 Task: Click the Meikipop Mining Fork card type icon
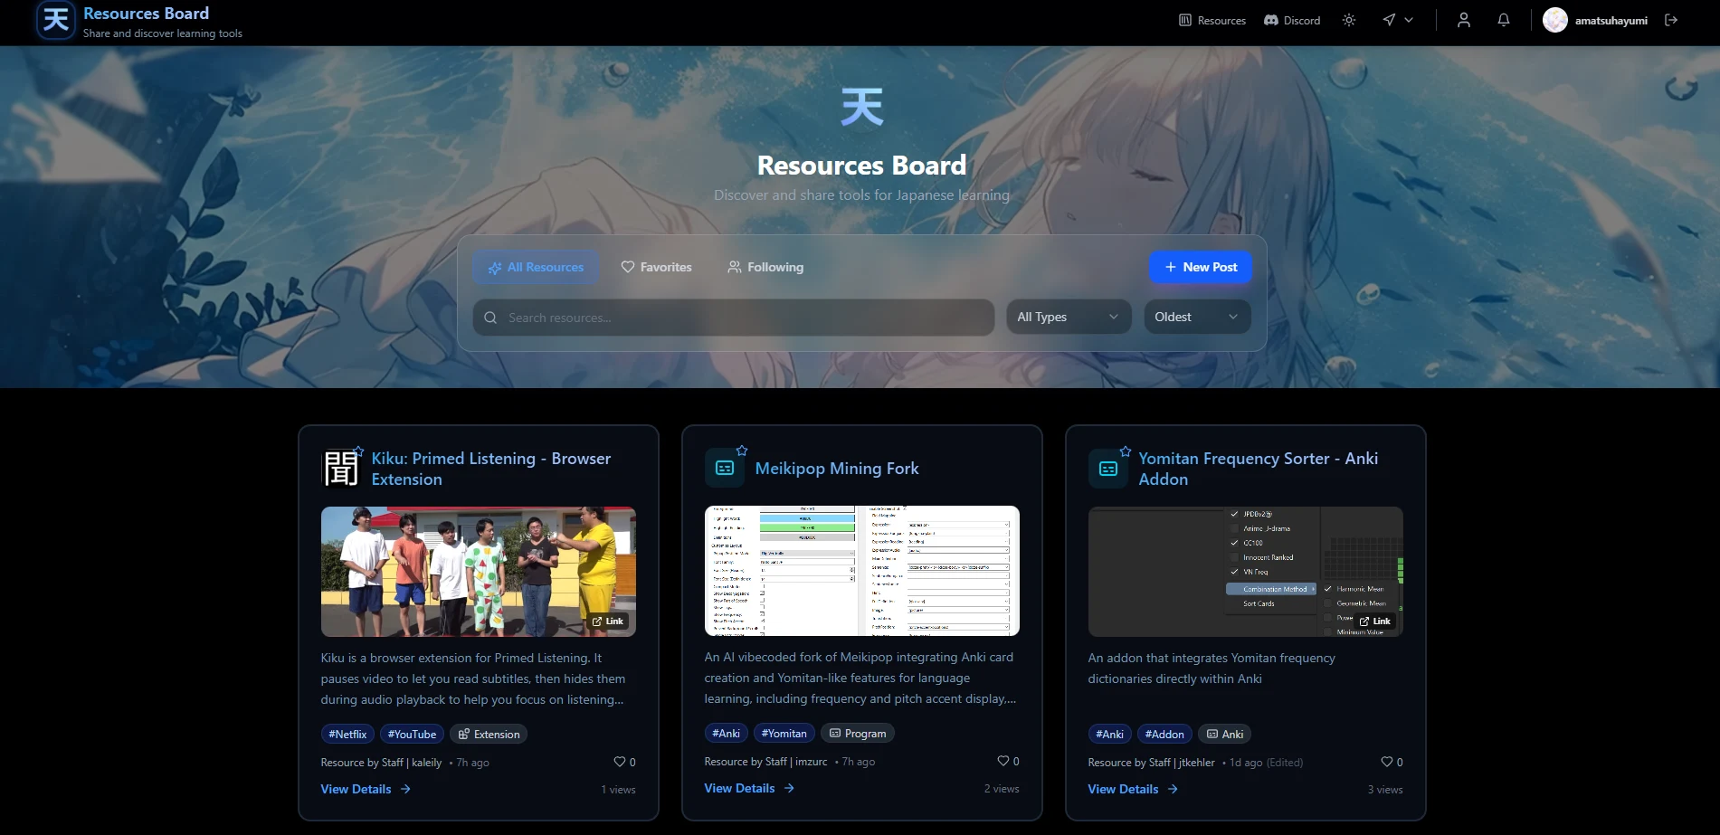tap(725, 468)
